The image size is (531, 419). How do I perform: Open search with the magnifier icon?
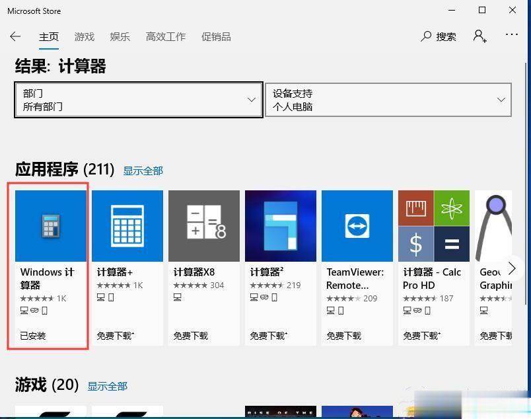click(426, 36)
